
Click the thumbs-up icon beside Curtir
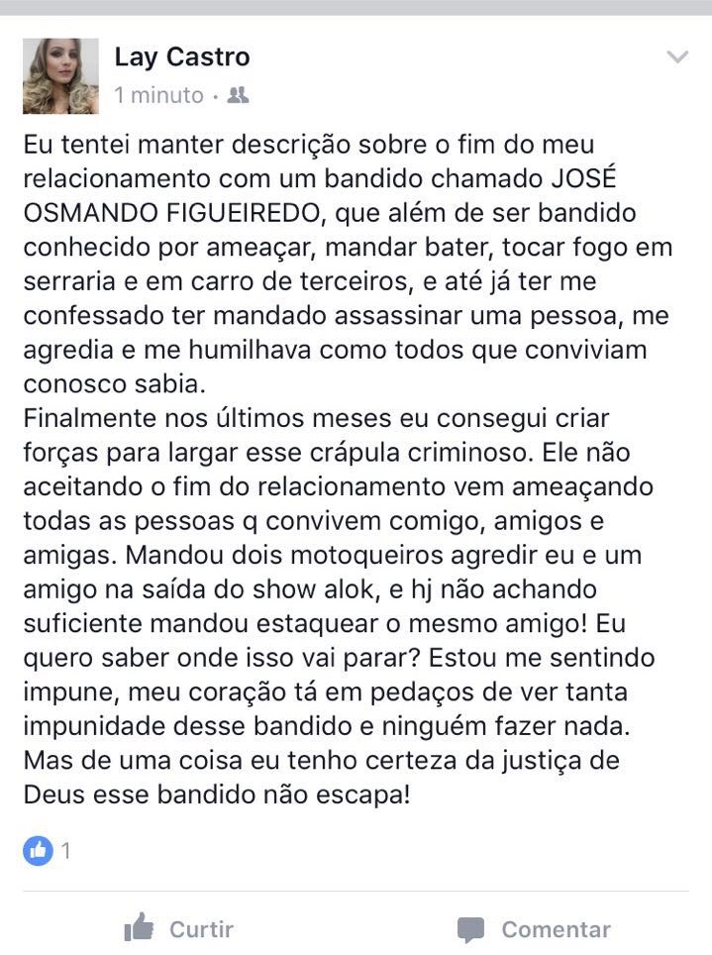click(x=139, y=928)
